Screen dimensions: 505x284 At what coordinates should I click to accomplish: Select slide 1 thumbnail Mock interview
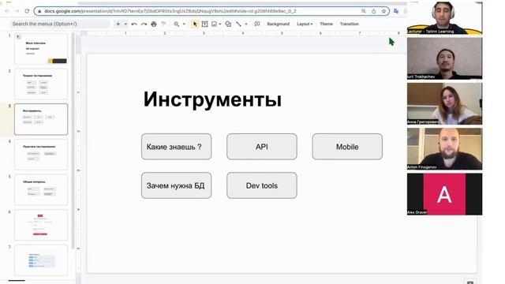coord(41,49)
